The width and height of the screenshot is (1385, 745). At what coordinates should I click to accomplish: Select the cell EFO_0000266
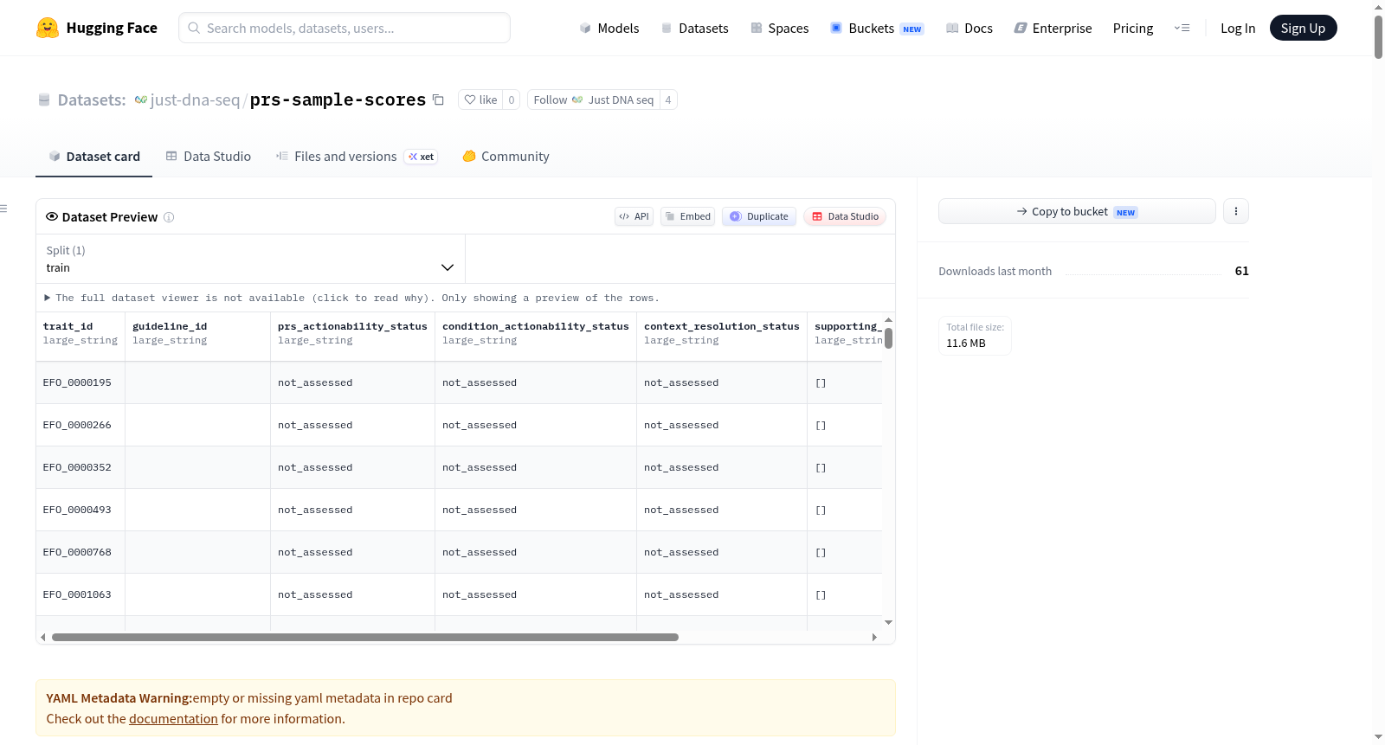coord(81,425)
